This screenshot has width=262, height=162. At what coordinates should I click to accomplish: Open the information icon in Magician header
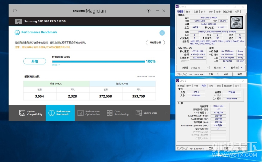point(148,11)
